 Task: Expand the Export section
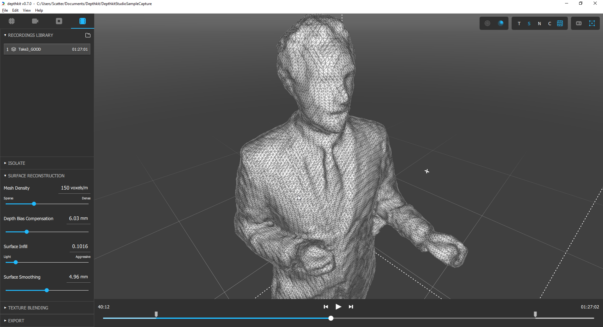[16, 321]
